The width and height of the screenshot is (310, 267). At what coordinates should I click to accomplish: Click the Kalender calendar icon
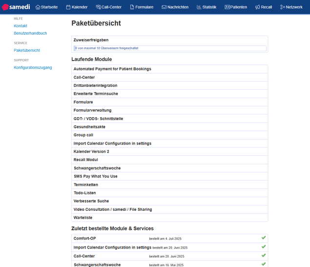tap(68, 7)
